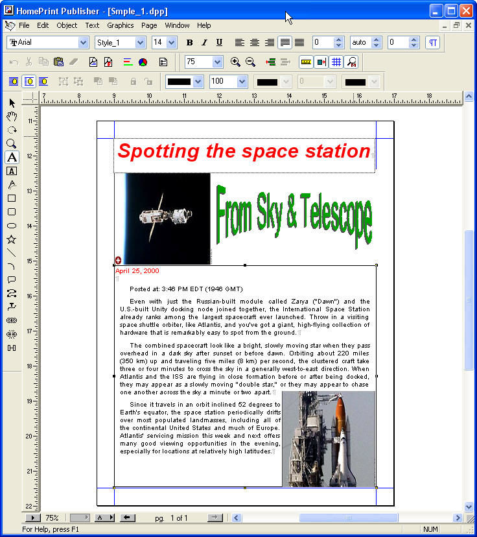Click the paste clipboard icon
This screenshot has height=537, width=477.
59,62
